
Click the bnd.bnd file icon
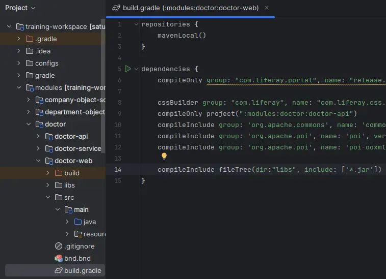59,258
